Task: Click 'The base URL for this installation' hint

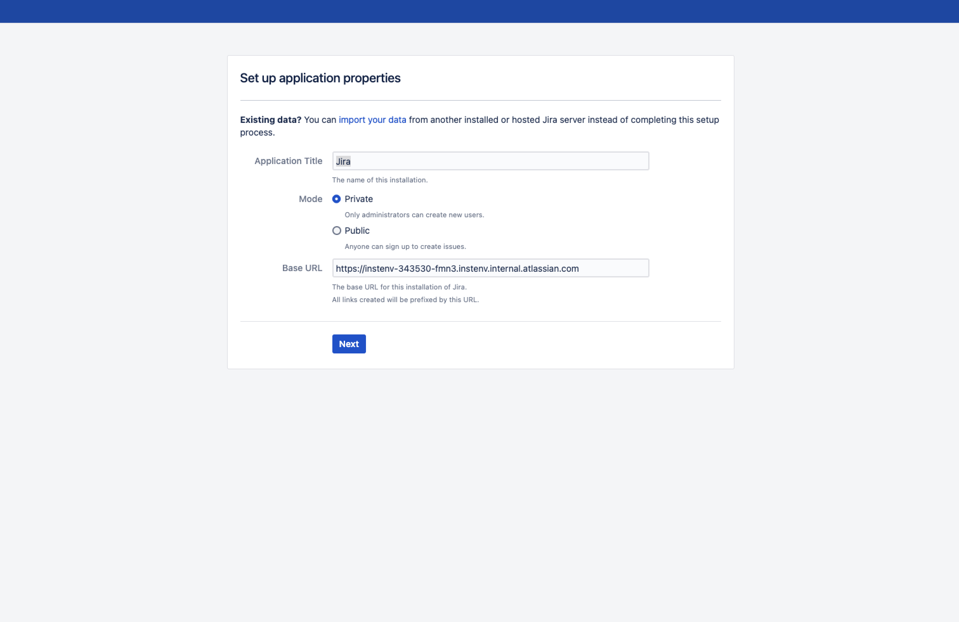Action: [x=399, y=287]
